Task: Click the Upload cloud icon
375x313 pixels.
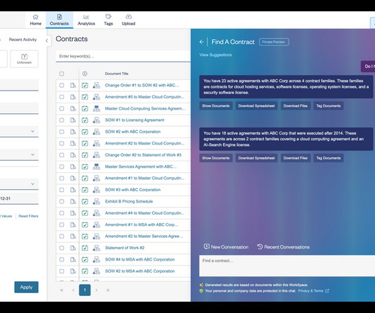Action: pos(129,16)
